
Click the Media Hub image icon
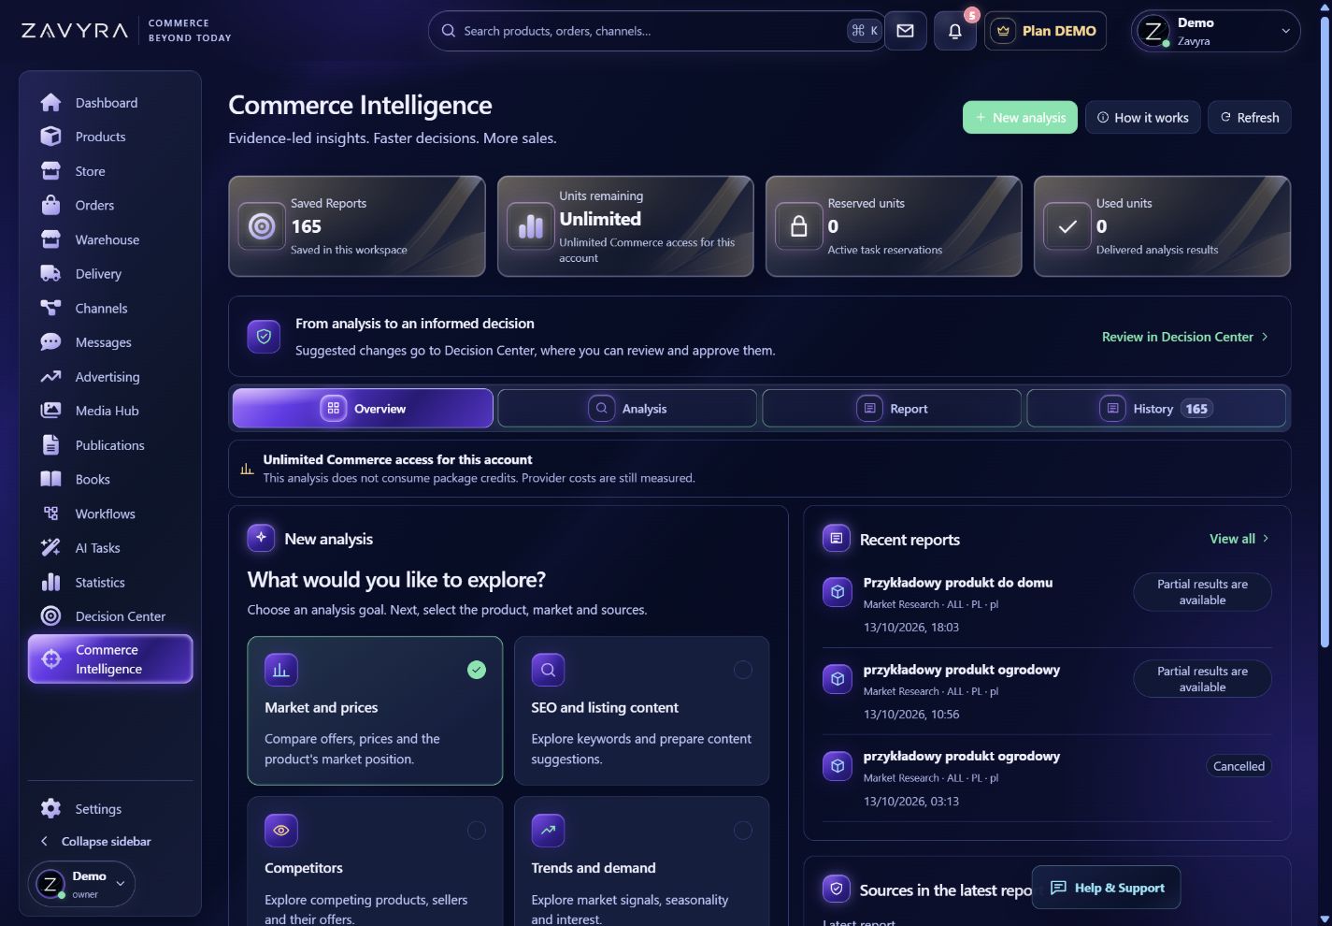[x=50, y=411]
